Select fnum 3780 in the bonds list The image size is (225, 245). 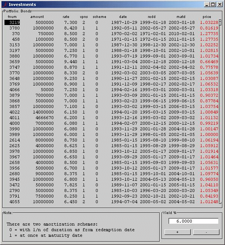[x=15, y=28]
